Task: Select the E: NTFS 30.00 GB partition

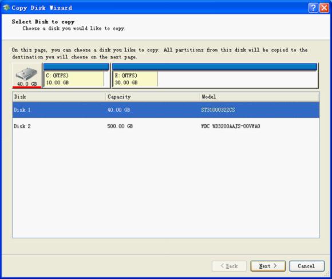Action: point(135,79)
